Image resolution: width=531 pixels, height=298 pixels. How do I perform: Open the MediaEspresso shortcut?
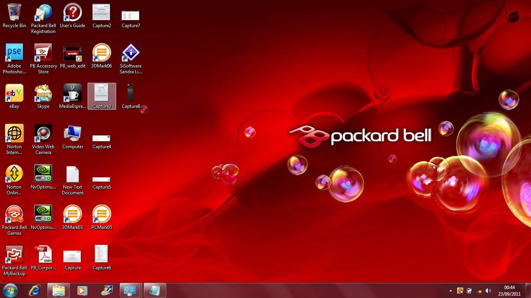[x=72, y=97]
